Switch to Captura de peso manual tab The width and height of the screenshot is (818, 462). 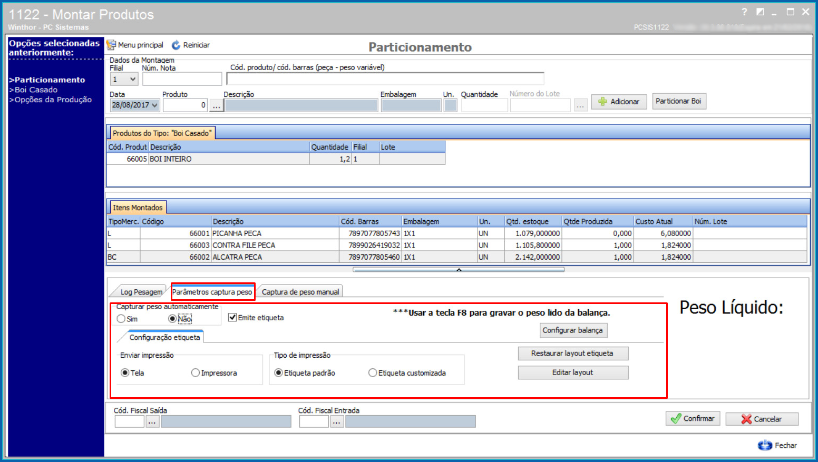tap(300, 292)
